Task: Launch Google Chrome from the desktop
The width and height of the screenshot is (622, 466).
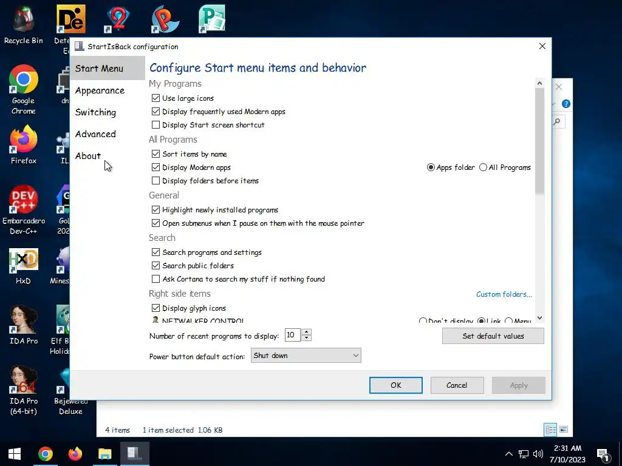Action: point(24,89)
